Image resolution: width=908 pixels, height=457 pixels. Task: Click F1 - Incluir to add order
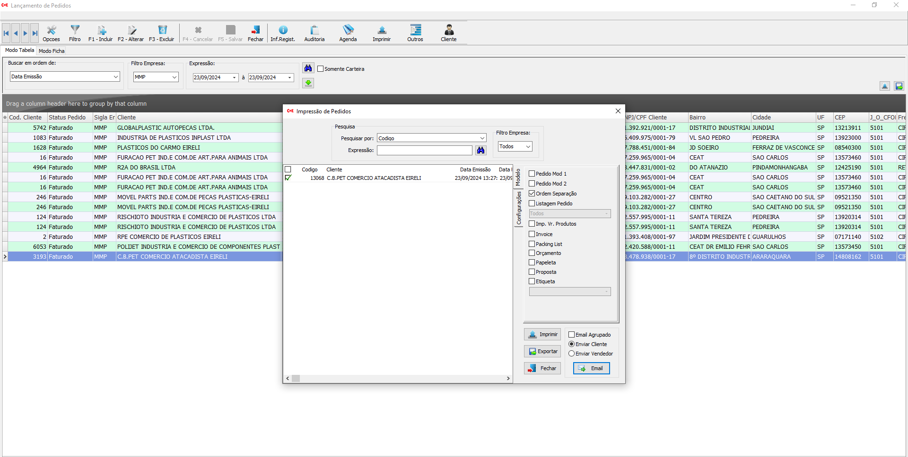tap(100, 33)
